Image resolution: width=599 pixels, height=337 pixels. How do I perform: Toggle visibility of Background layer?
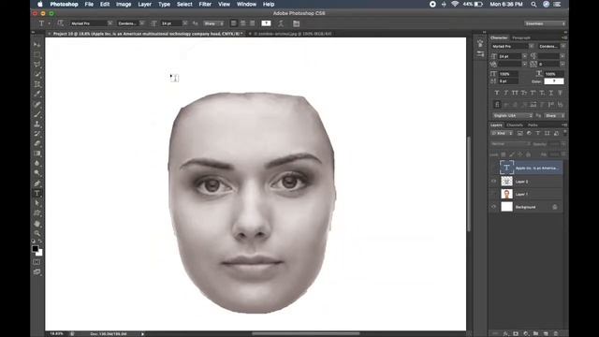coord(493,207)
